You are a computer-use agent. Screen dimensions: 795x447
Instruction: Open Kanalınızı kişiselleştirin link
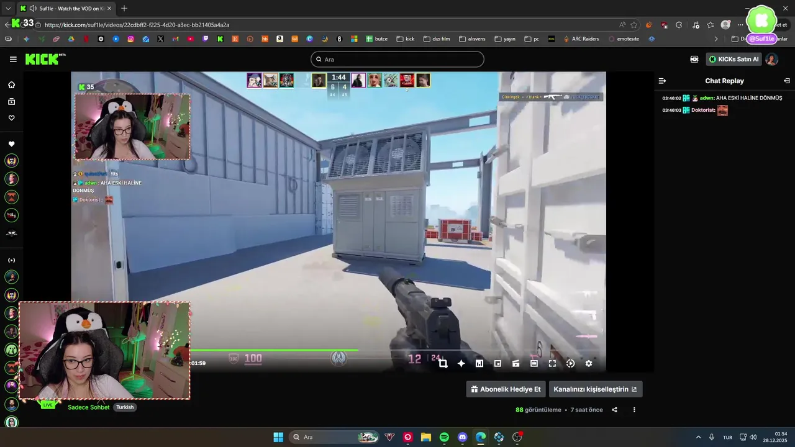coord(595,389)
